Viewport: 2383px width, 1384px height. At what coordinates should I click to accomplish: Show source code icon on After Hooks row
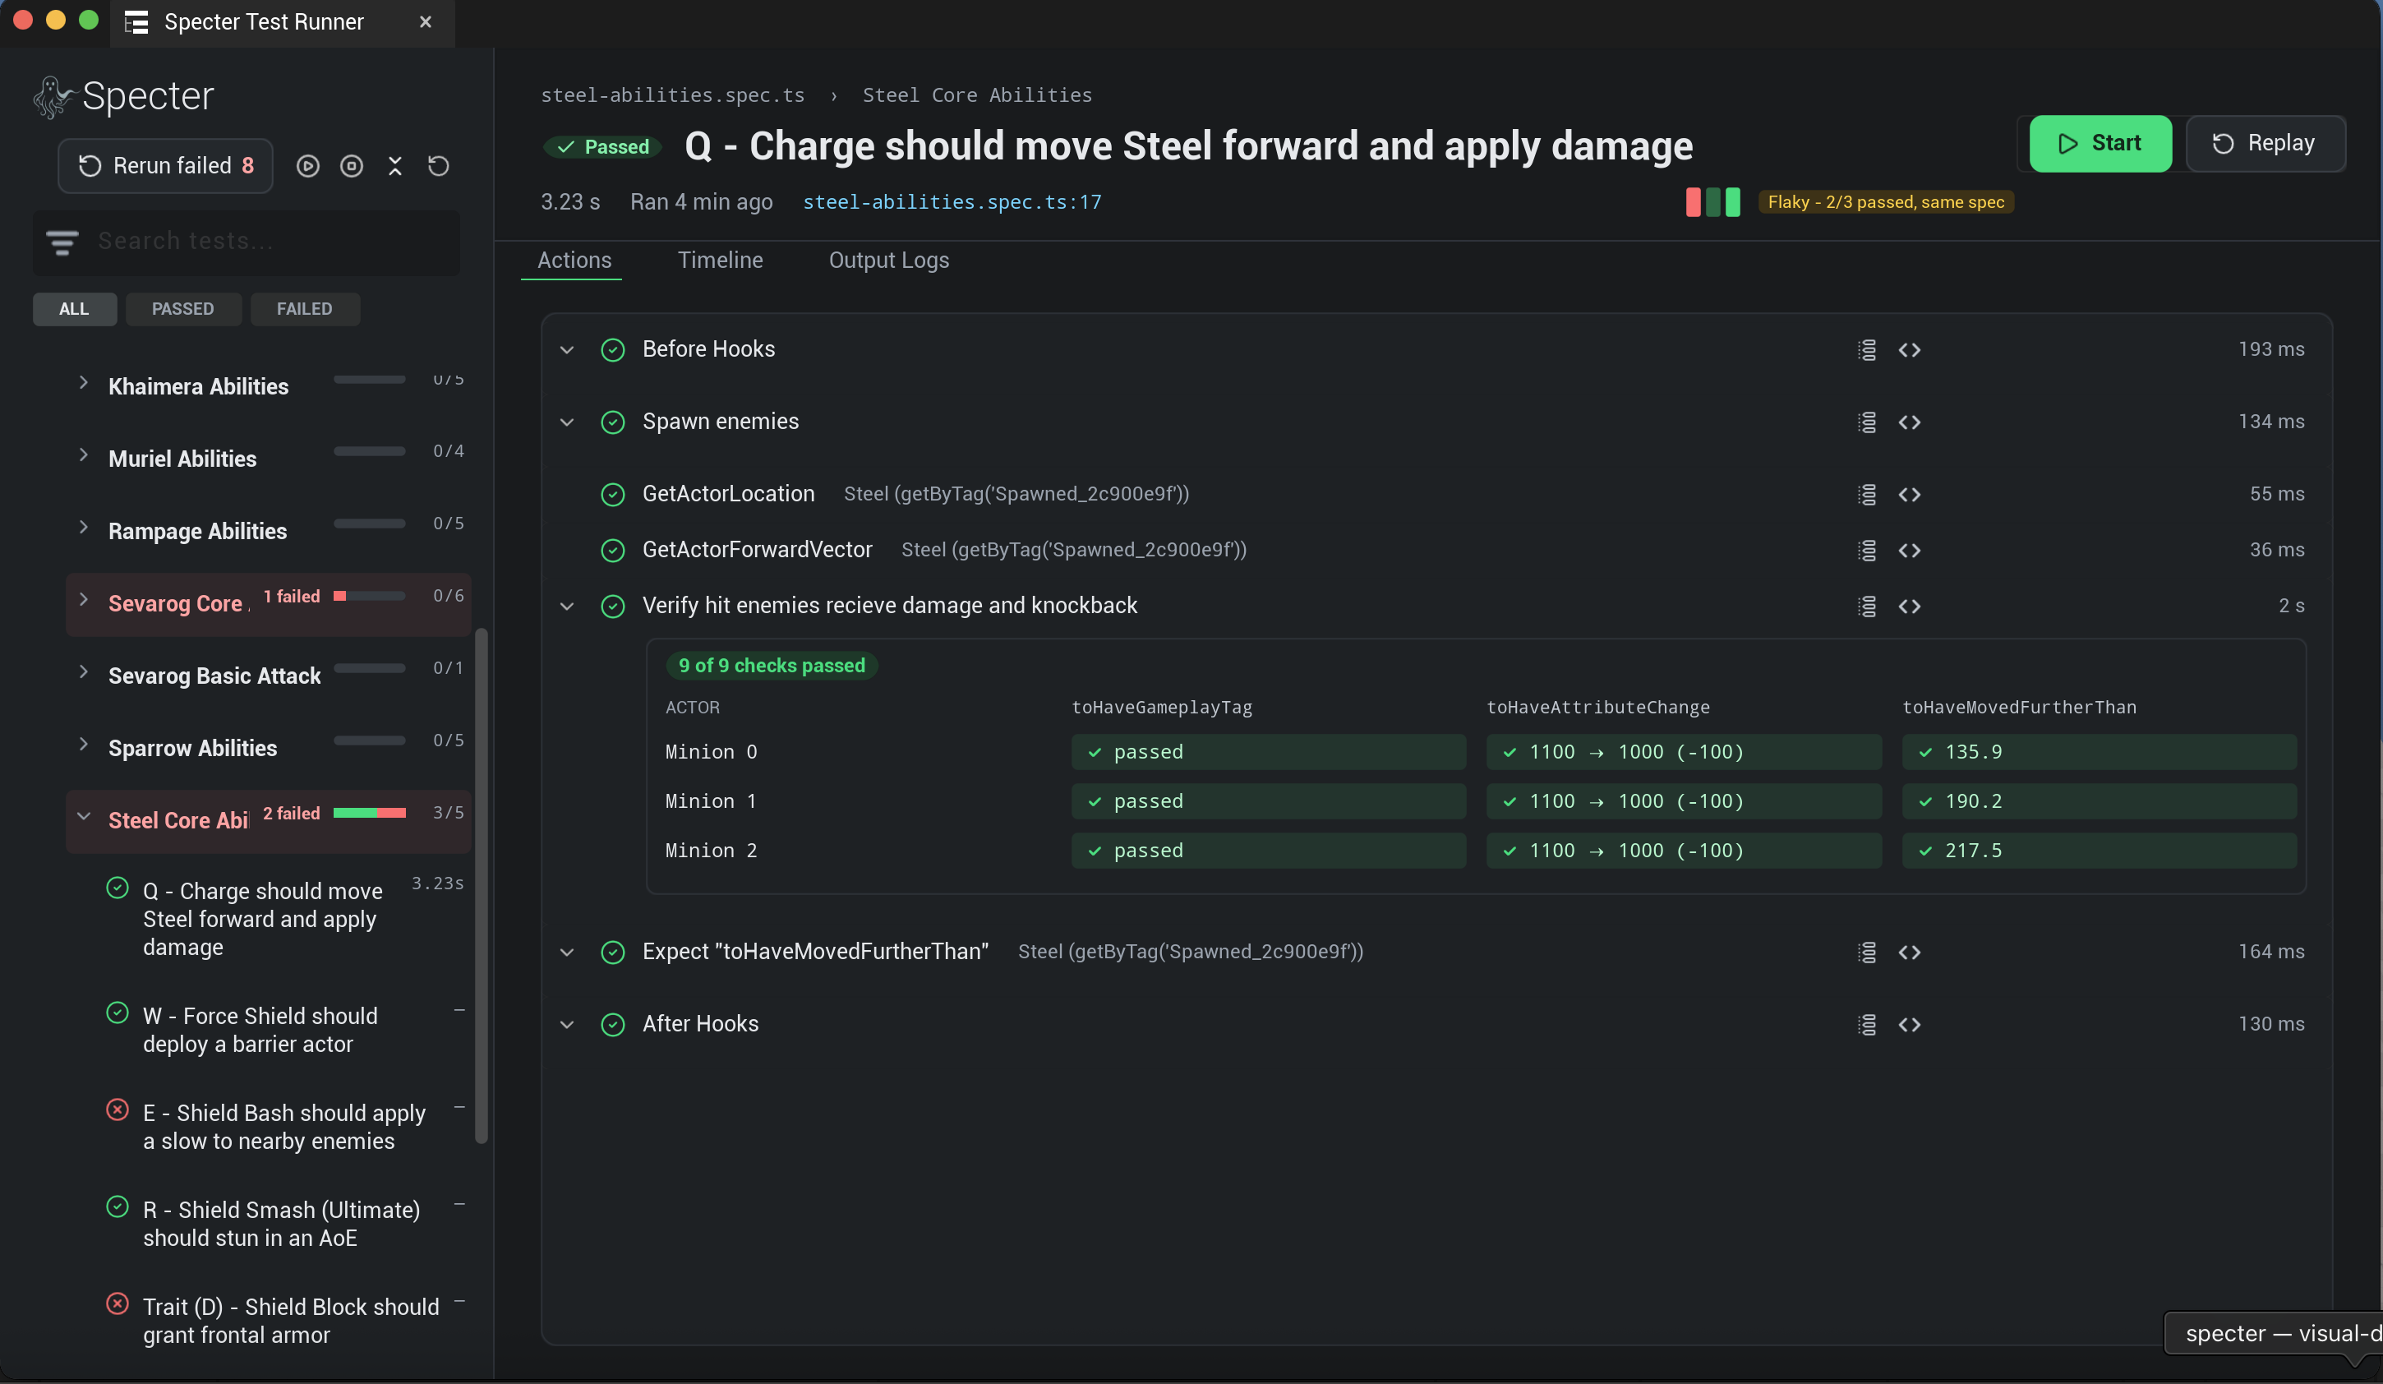tap(1909, 1025)
